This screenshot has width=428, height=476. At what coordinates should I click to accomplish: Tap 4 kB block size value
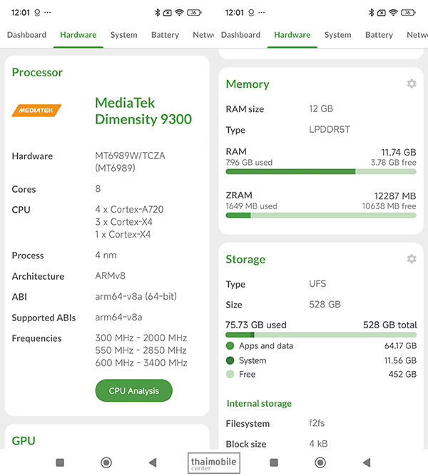(x=318, y=443)
